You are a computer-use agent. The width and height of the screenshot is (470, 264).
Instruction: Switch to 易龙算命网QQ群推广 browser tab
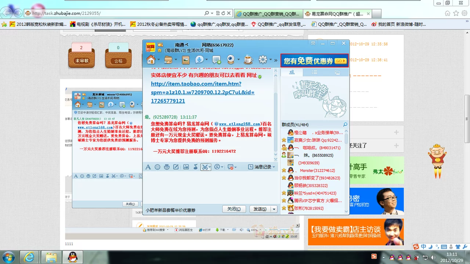click(x=337, y=14)
